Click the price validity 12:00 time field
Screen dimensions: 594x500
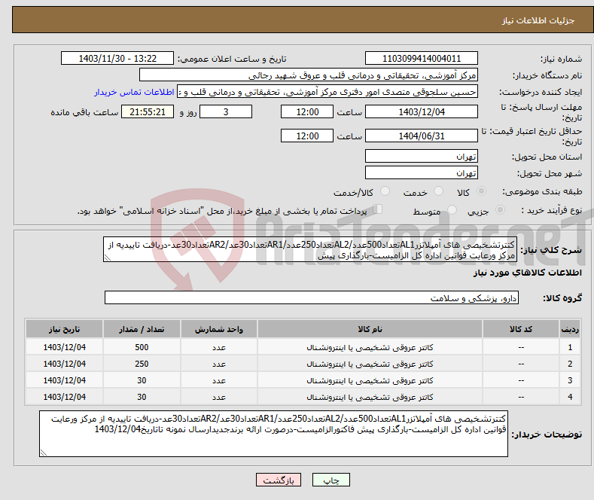pyautogui.click(x=307, y=136)
